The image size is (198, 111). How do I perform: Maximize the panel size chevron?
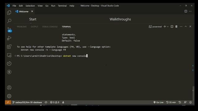coord(186,27)
